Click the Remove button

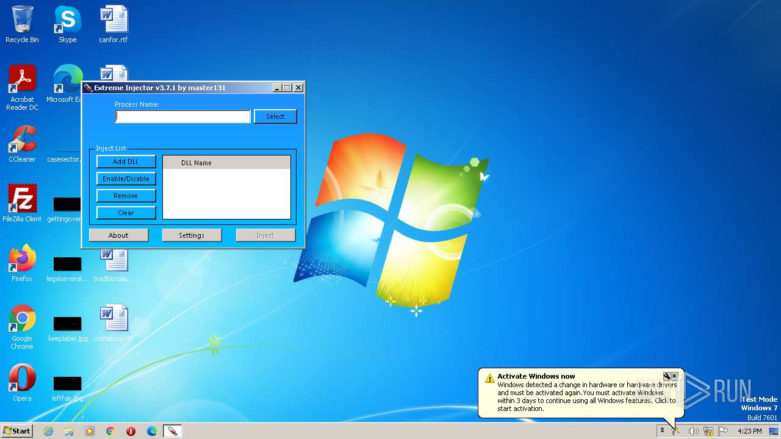[x=126, y=196]
